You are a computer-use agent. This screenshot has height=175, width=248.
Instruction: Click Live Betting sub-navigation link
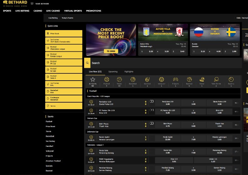point(53,18)
